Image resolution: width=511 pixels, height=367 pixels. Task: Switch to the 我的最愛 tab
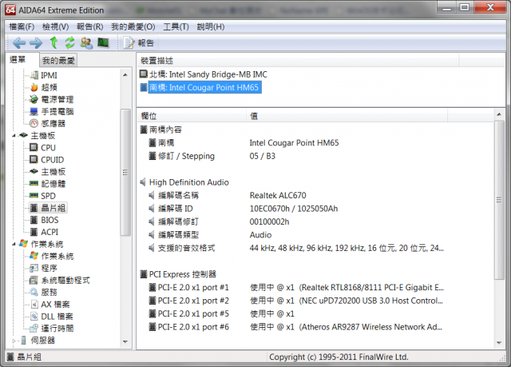58,61
